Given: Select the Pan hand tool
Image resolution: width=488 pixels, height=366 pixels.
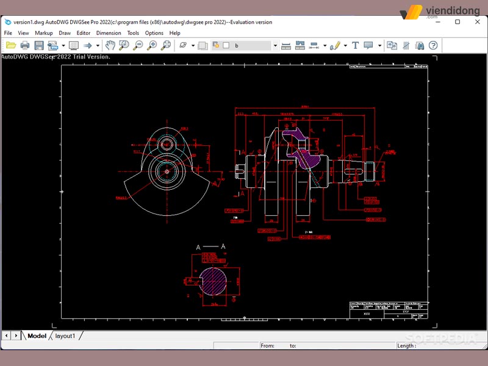Looking at the screenshot, I should [110, 45].
